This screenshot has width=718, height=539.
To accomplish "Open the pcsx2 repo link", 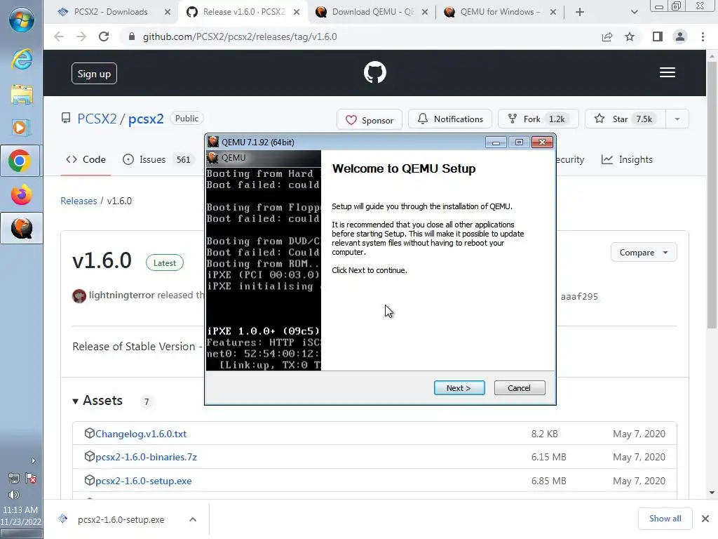I will point(146,119).
